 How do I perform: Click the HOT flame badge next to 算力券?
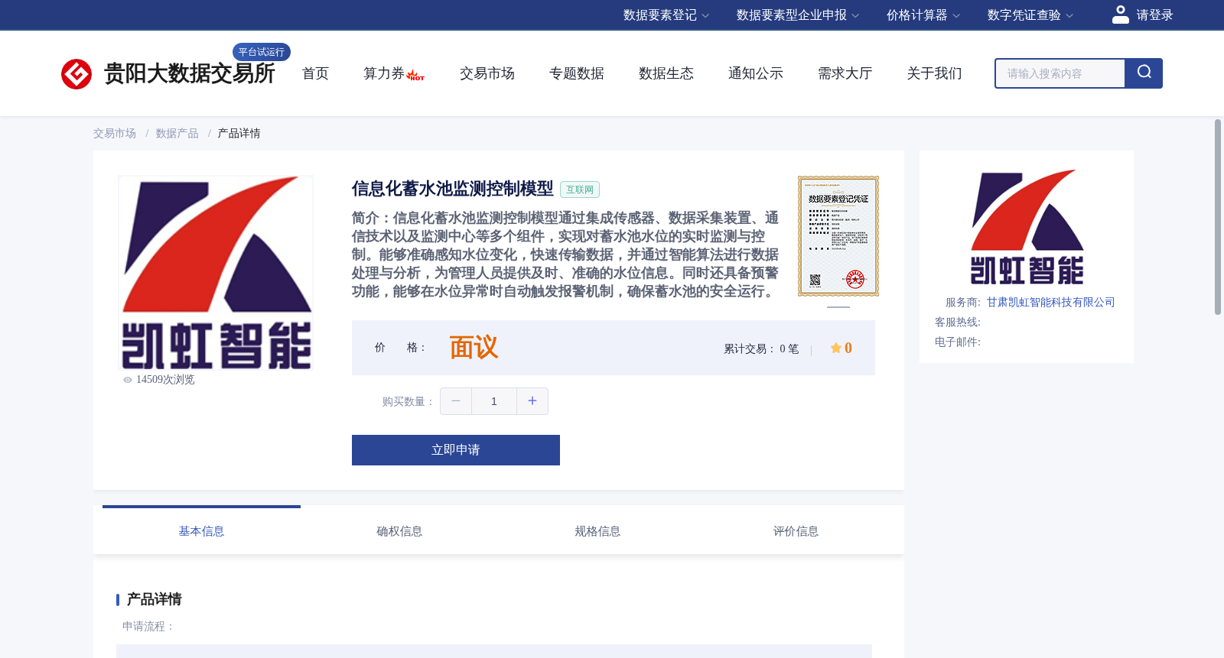click(x=416, y=75)
